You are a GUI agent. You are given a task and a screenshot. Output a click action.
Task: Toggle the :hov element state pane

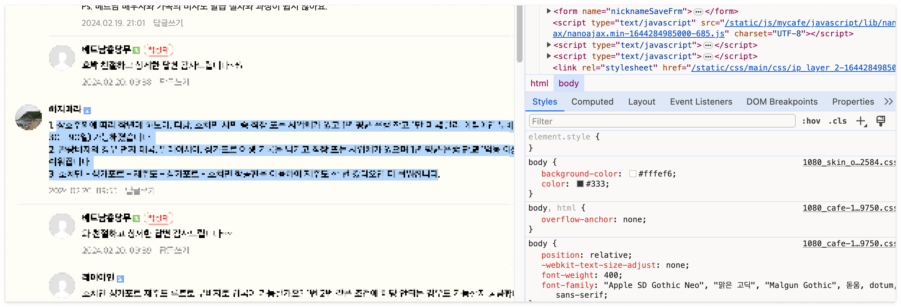pyautogui.click(x=811, y=121)
